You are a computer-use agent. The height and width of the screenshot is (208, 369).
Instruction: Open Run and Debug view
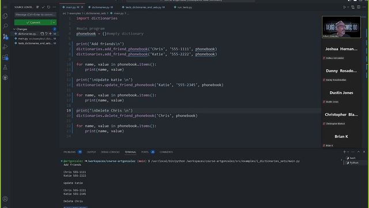(5, 47)
